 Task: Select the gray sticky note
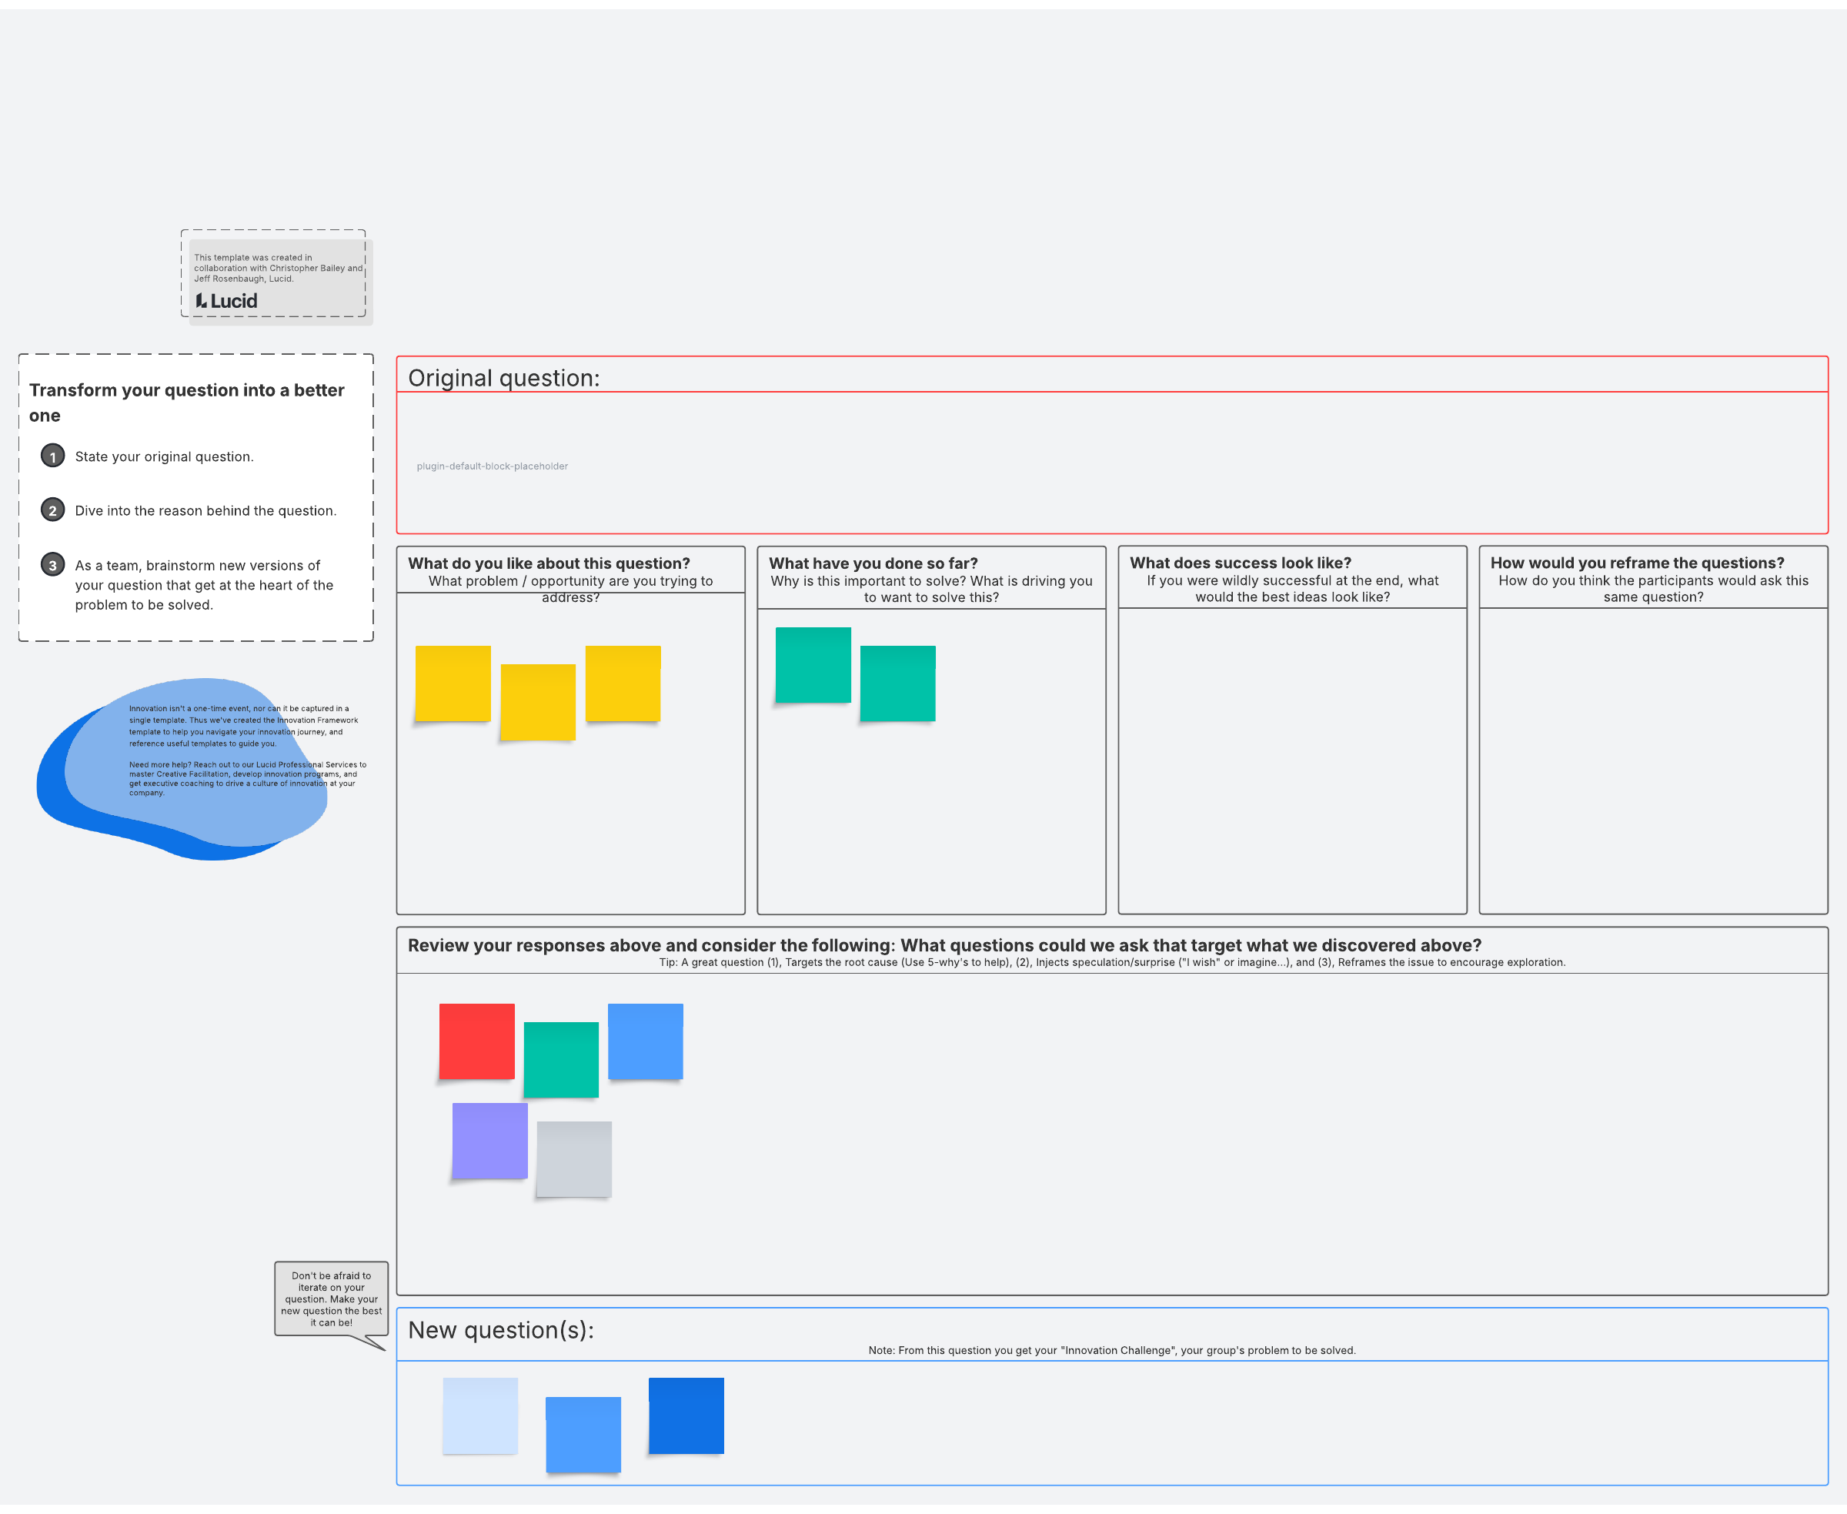point(574,1158)
